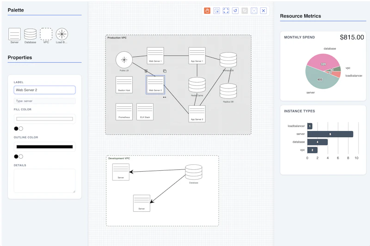The height and width of the screenshot is (246, 370).
Task: Select the lower Server in Development VPC
Action: pos(142,203)
